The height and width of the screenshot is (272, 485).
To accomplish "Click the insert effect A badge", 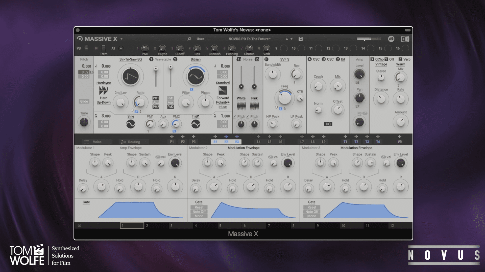I will click(309, 59).
